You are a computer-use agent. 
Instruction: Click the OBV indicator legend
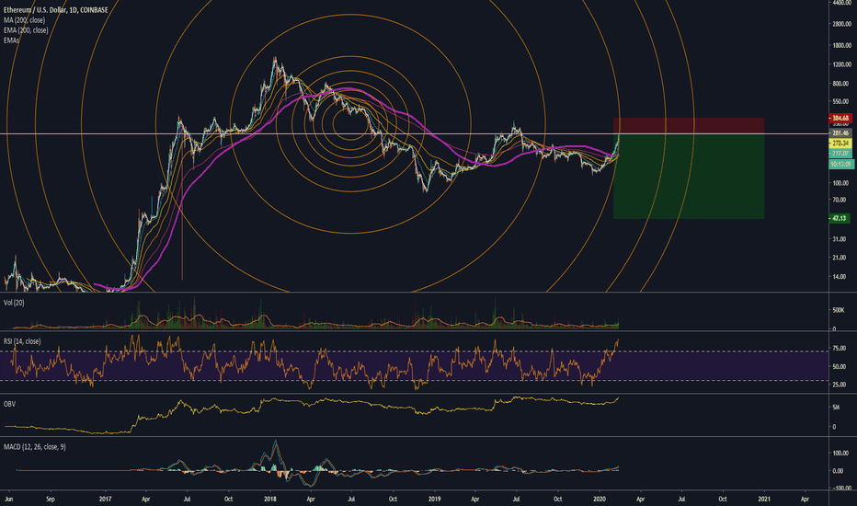(9, 404)
